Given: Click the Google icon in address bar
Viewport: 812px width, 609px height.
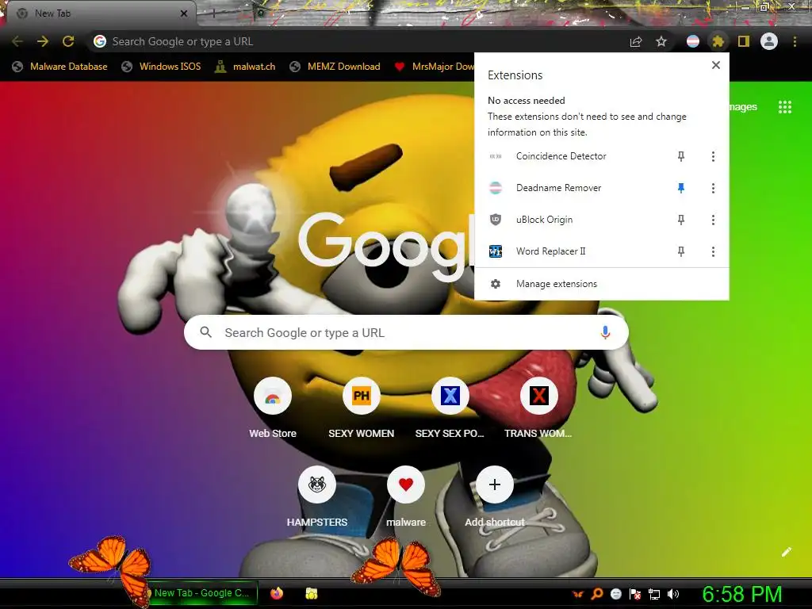Looking at the screenshot, I should 100,41.
